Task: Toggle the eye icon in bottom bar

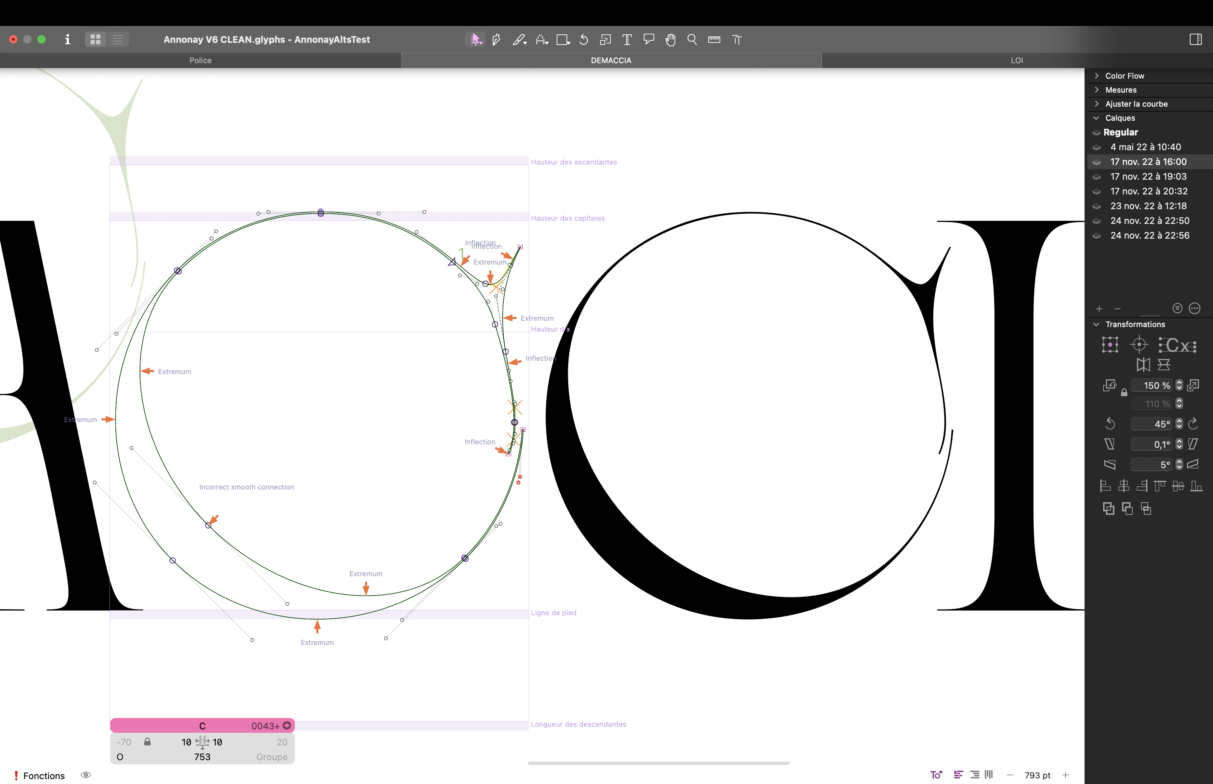Action: coord(86,775)
